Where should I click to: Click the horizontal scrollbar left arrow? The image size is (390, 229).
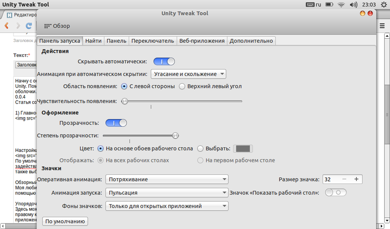coord(3,226)
